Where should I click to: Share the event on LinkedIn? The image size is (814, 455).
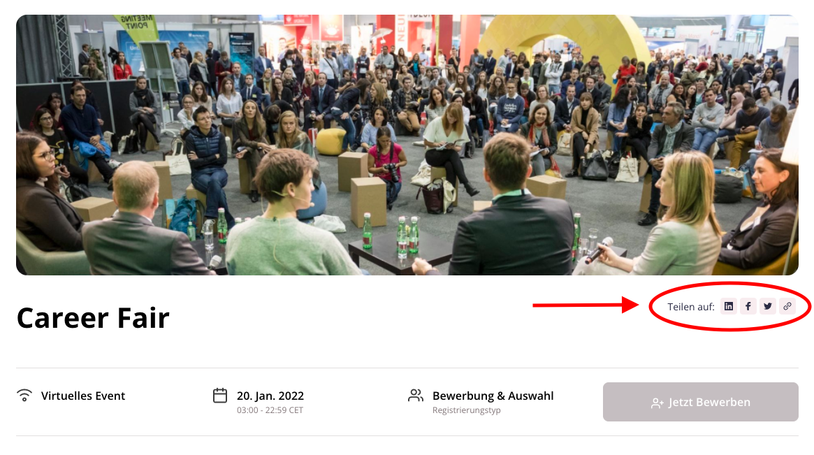pyautogui.click(x=728, y=306)
